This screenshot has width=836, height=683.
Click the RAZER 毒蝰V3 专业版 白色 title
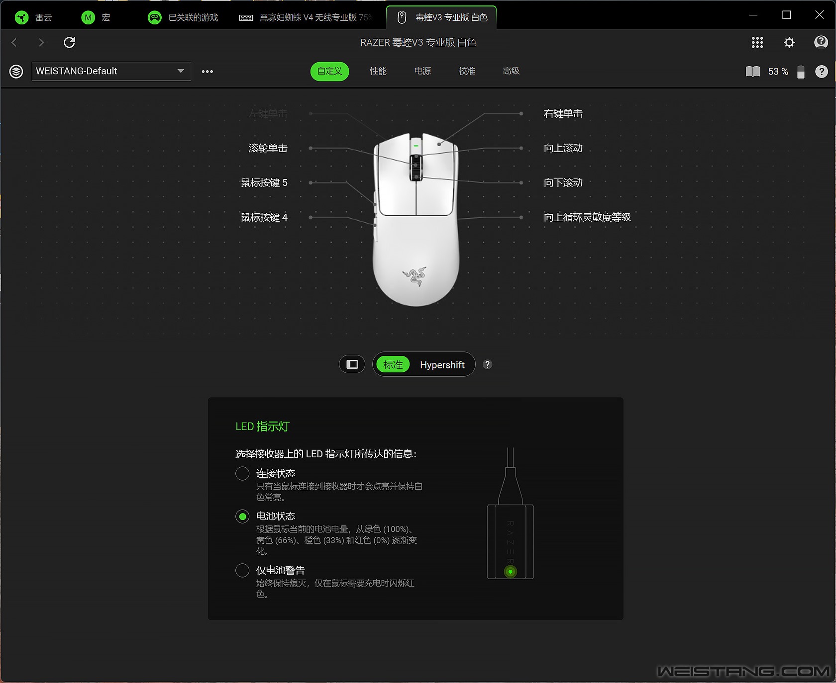(x=418, y=42)
